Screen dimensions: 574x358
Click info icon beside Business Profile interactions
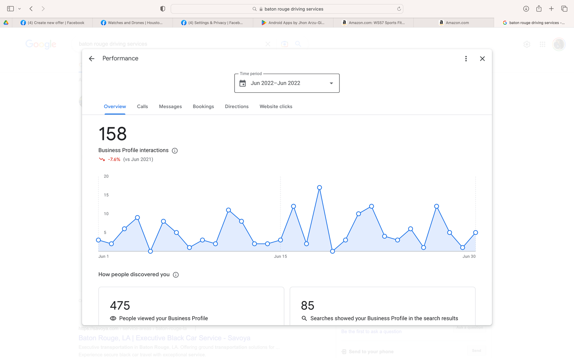175,151
